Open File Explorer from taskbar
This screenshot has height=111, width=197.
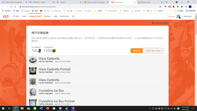[x=22, y=108]
